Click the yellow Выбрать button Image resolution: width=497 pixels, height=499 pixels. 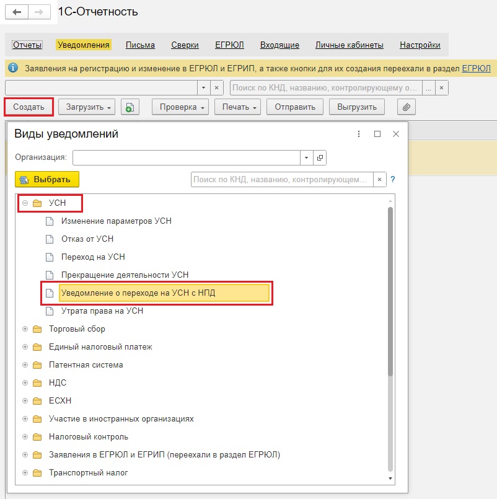47,180
